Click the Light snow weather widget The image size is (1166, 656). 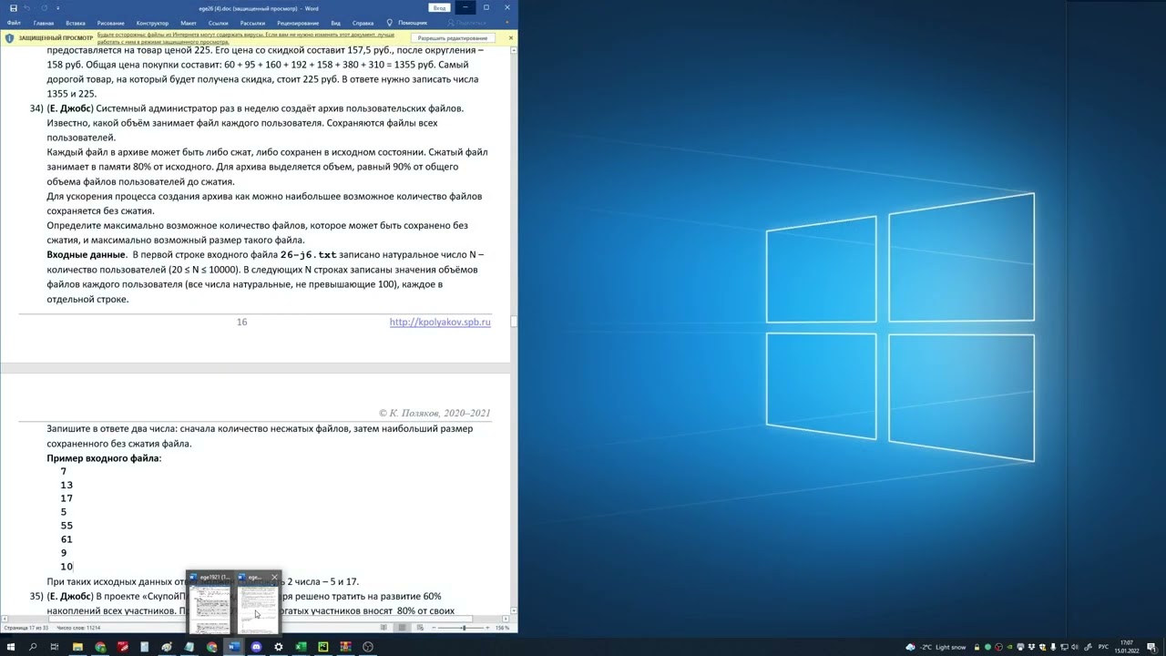938,647
